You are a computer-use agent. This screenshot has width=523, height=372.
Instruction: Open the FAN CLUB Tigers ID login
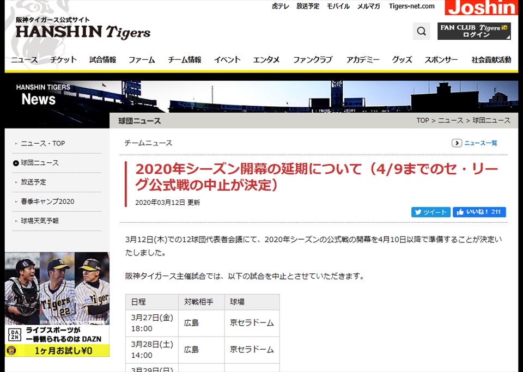tap(474, 31)
